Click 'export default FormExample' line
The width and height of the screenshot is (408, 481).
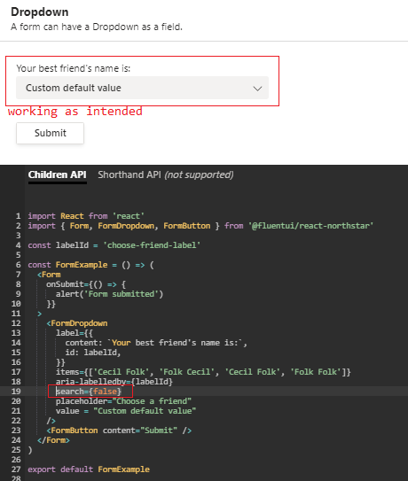(x=89, y=469)
